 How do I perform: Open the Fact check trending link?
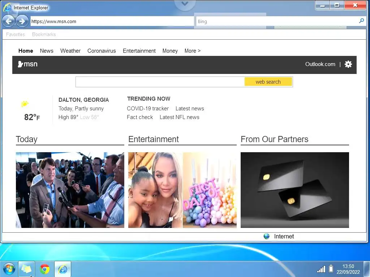tap(140, 117)
